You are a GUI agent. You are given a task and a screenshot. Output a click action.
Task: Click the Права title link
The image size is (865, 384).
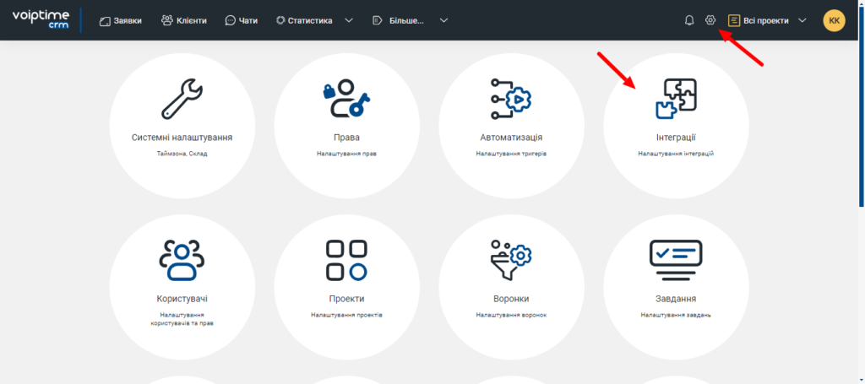346,138
